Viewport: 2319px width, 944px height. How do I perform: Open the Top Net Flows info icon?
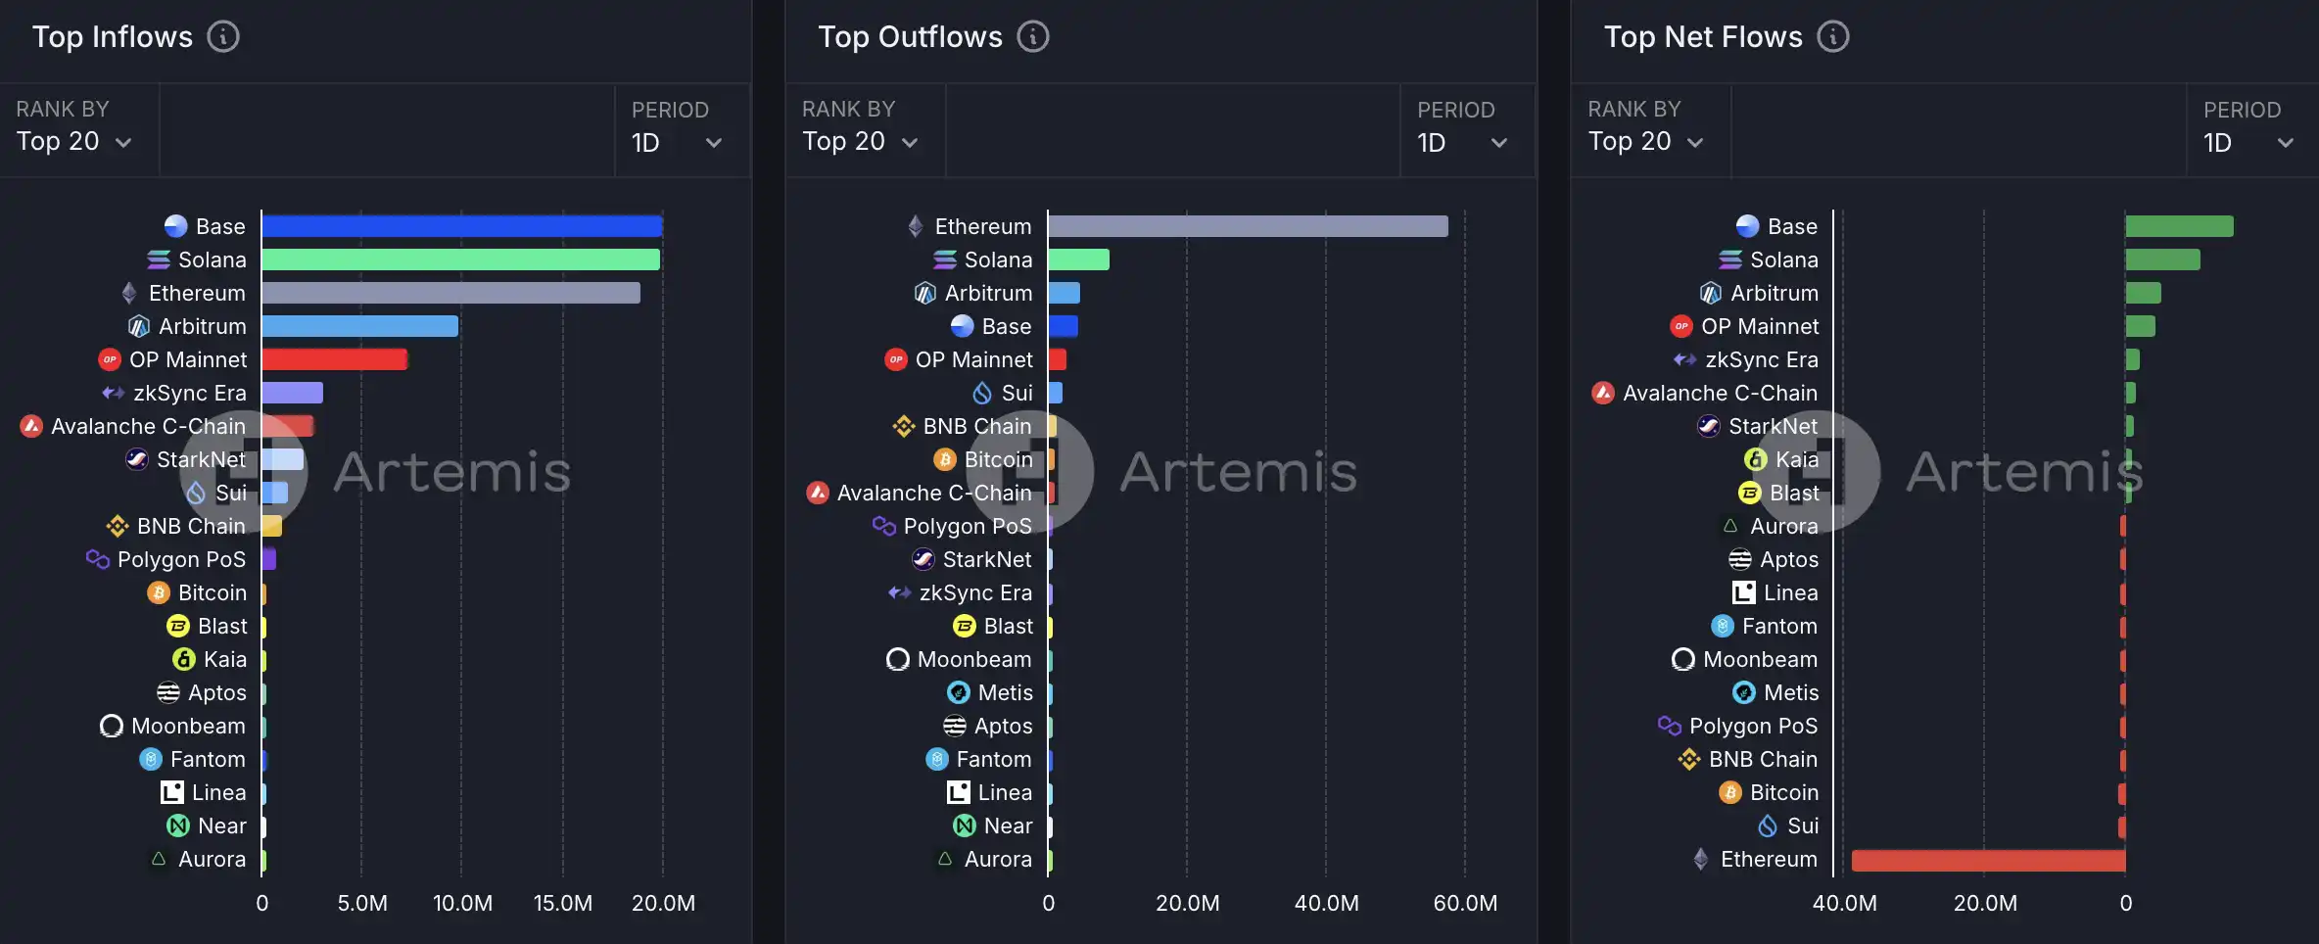(1833, 37)
